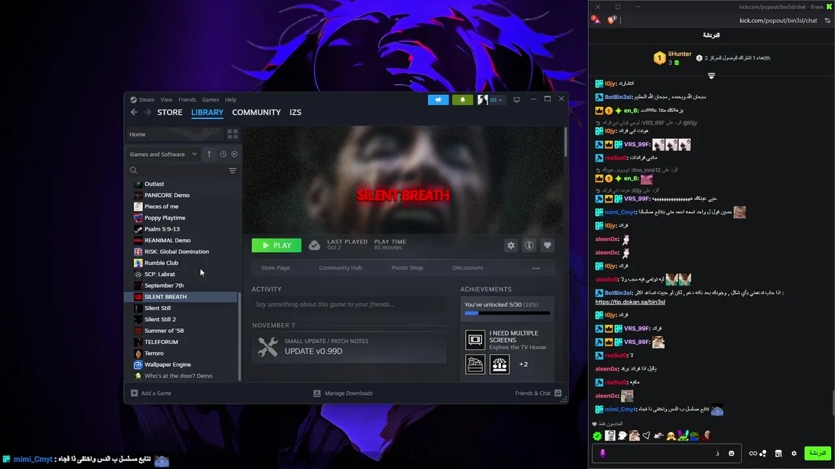Open game settings gear icon
835x469 pixels.
point(511,246)
